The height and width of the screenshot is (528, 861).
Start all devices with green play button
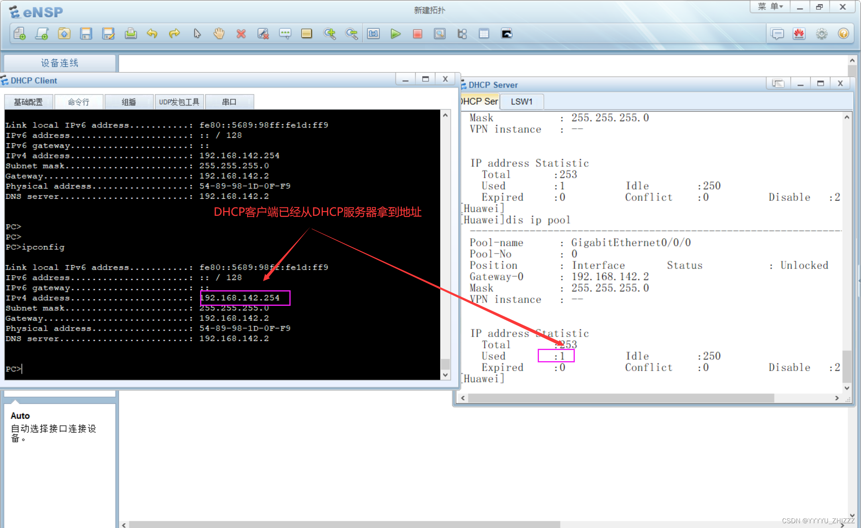pos(395,34)
